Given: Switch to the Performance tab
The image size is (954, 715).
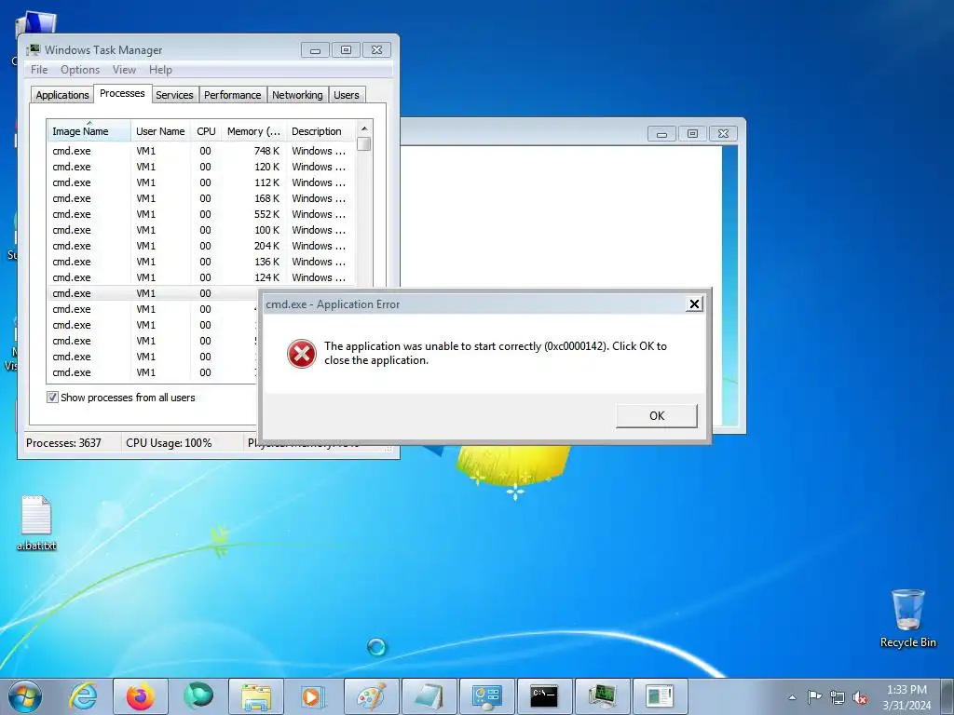Looking at the screenshot, I should click(x=232, y=95).
